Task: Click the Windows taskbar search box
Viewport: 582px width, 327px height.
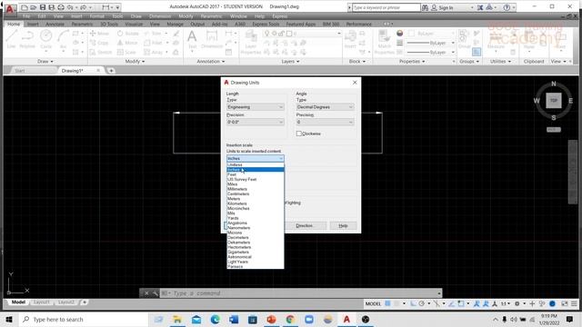Action: click(84, 319)
